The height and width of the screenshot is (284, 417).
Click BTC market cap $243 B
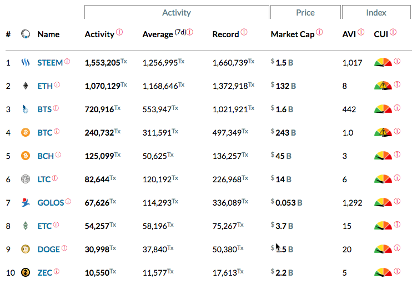click(283, 132)
